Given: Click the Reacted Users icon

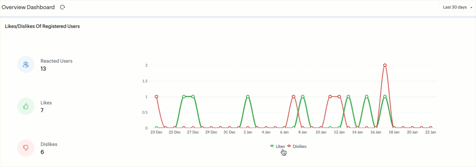Looking at the screenshot, I should click(x=26, y=65).
